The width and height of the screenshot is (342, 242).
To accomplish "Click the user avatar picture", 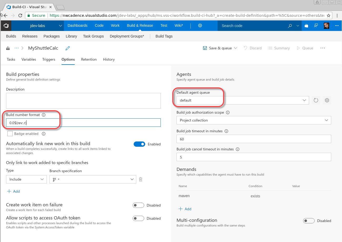I will 326,26.
